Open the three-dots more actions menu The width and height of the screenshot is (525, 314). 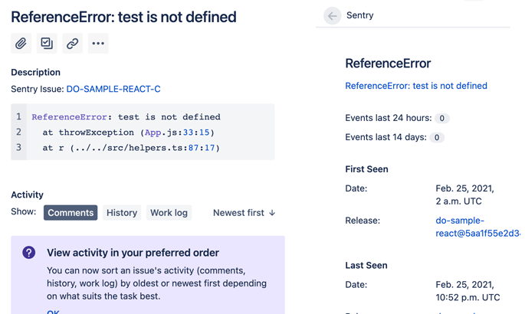pyautogui.click(x=98, y=44)
